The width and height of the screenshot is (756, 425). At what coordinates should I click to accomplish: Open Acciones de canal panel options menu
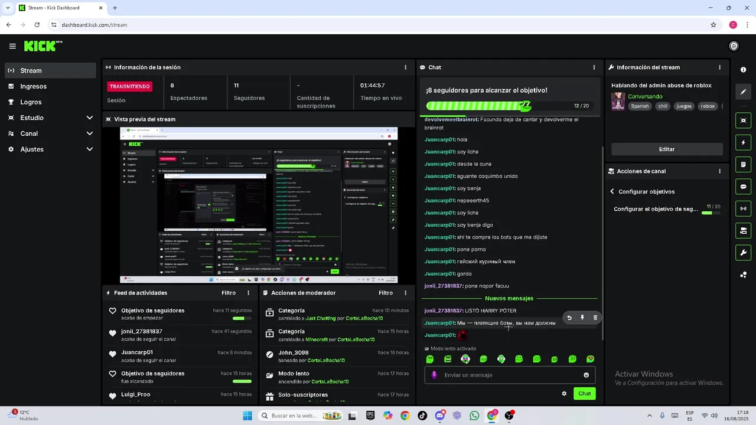pyautogui.click(x=719, y=171)
